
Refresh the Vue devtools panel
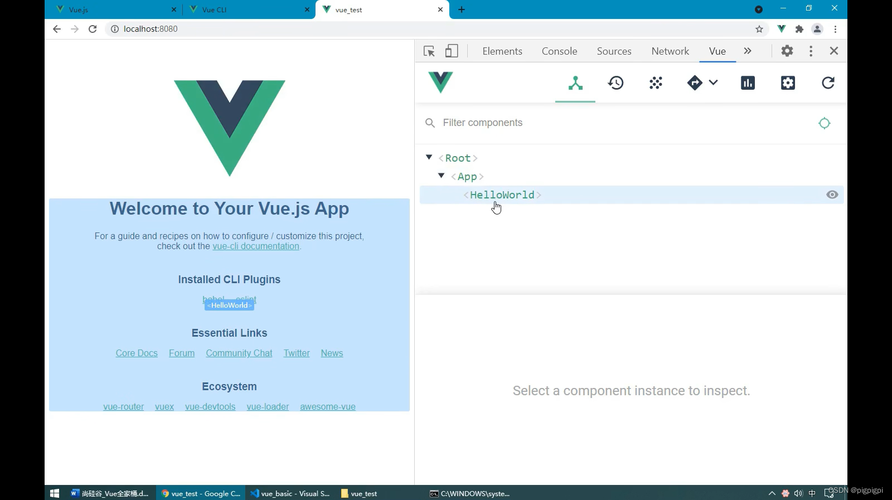tap(828, 83)
